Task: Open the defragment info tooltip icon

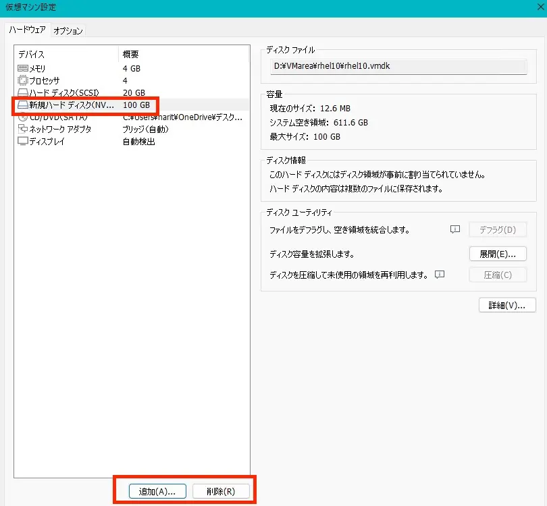Action: click(x=454, y=230)
